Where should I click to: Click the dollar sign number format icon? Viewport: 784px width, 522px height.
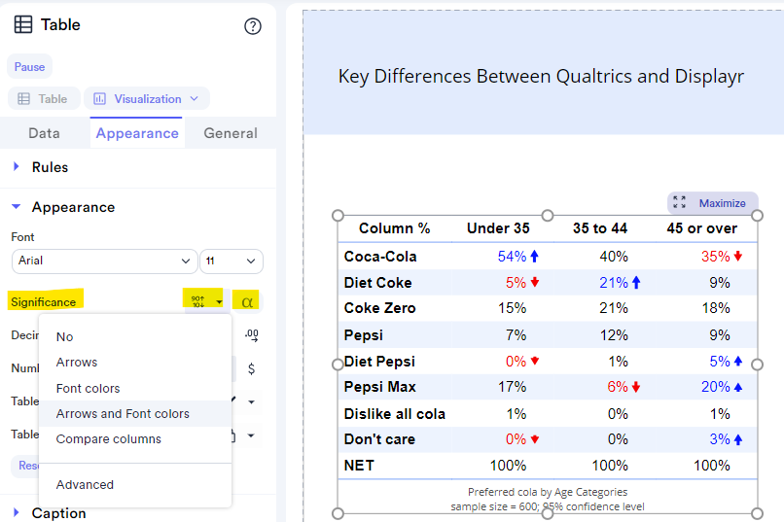click(x=251, y=368)
